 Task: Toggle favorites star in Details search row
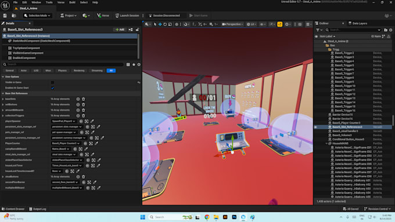coord(134,64)
